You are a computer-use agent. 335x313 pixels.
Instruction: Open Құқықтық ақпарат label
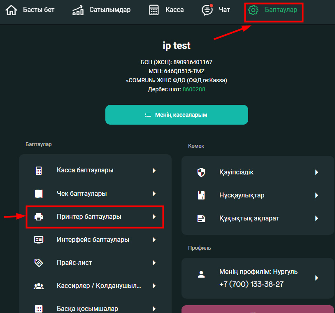click(249, 218)
